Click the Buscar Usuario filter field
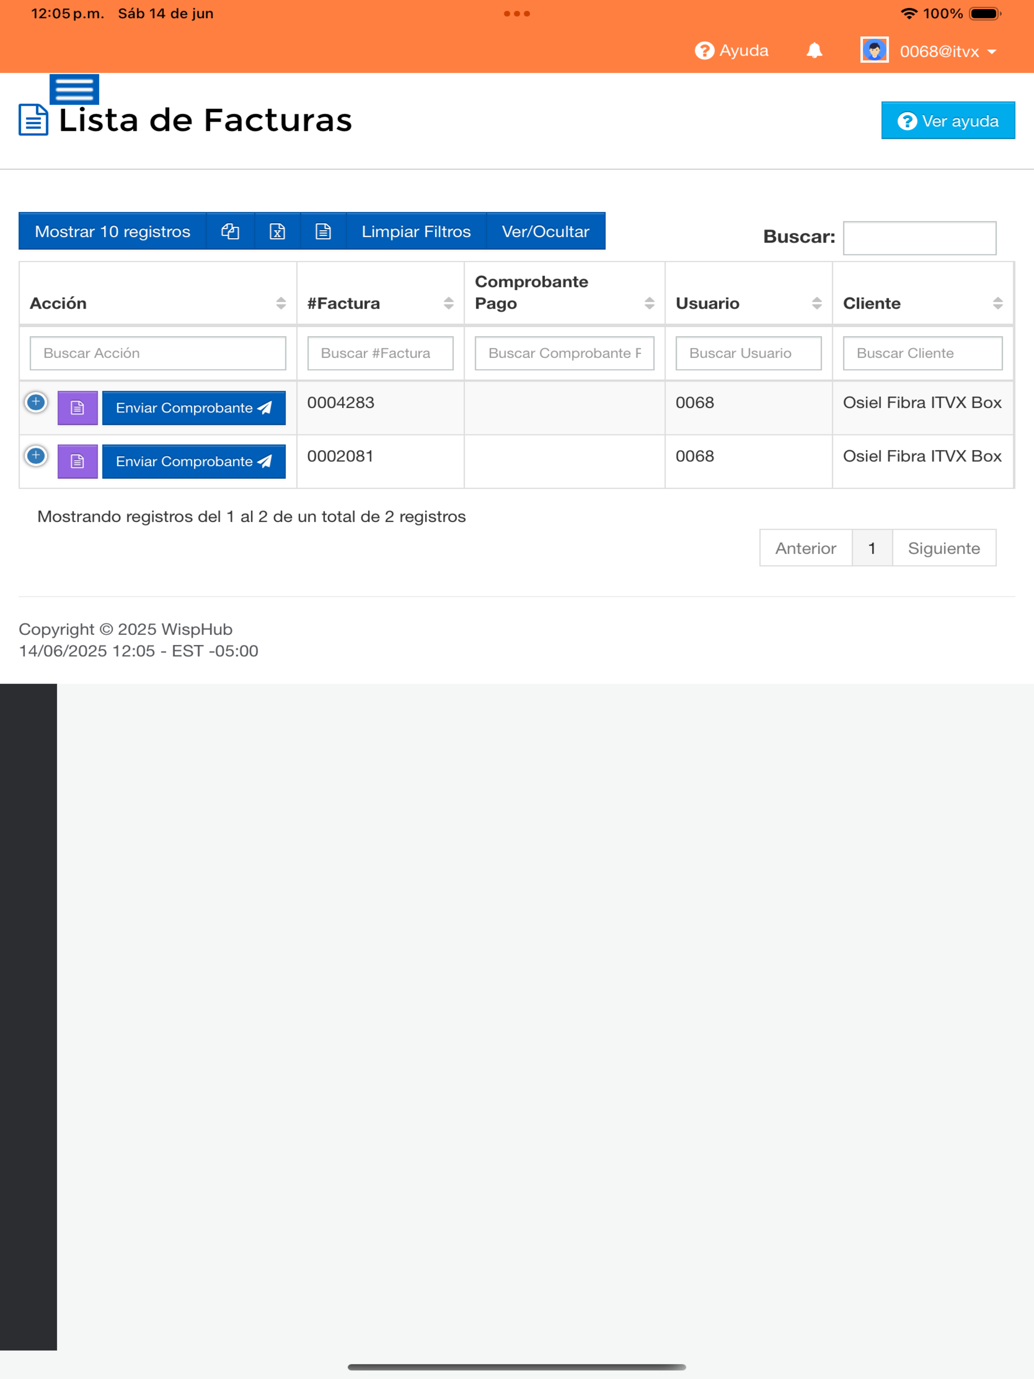The width and height of the screenshot is (1034, 1379). [748, 353]
